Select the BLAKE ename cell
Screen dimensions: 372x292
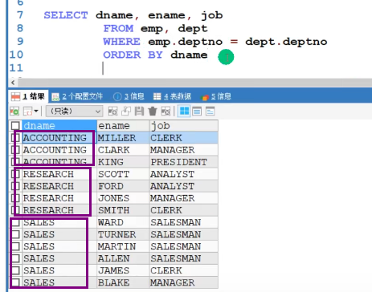point(123,282)
